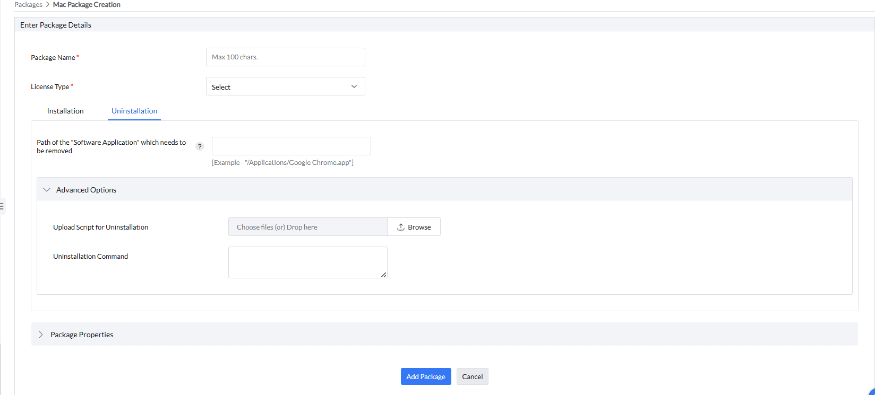Click the Enter Package Details header
The image size is (875, 395).
pos(56,25)
